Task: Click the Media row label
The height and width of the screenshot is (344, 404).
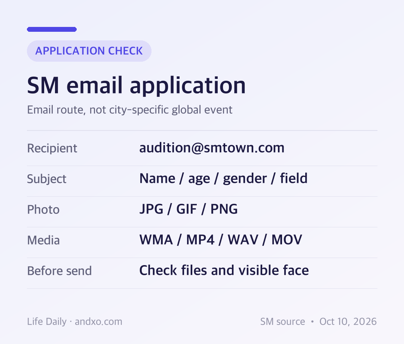Action: (x=43, y=240)
